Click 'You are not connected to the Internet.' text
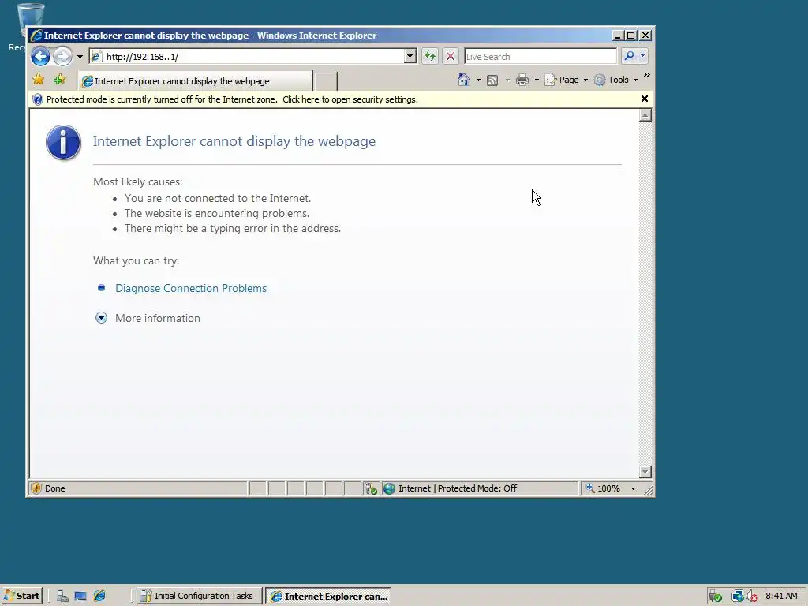The width and height of the screenshot is (808, 606). (x=218, y=198)
